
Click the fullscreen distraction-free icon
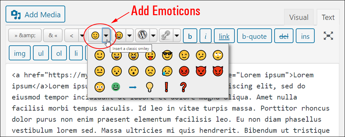click(x=328, y=36)
